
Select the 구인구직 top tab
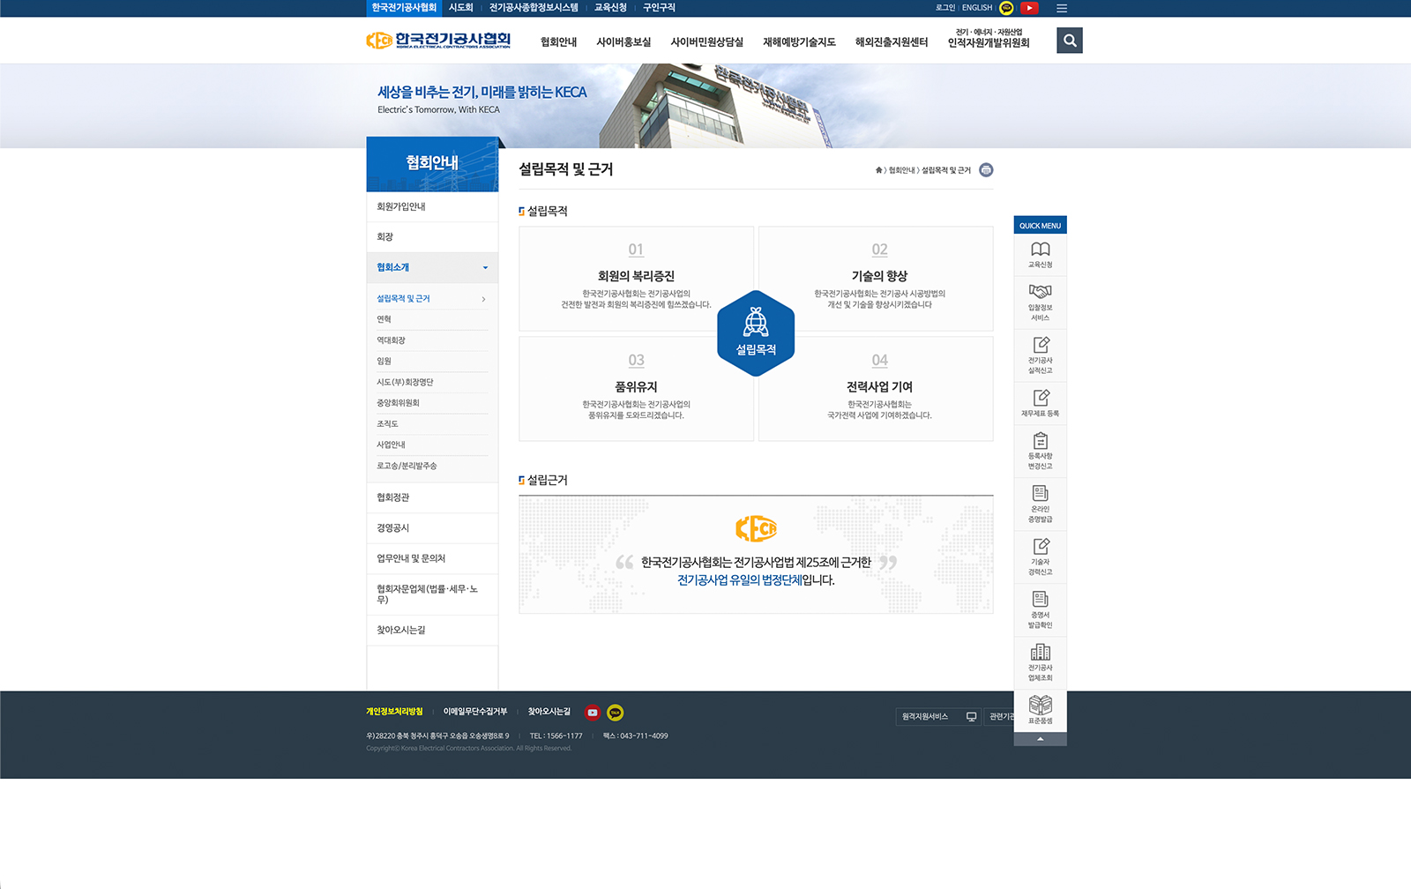pos(659,8)
